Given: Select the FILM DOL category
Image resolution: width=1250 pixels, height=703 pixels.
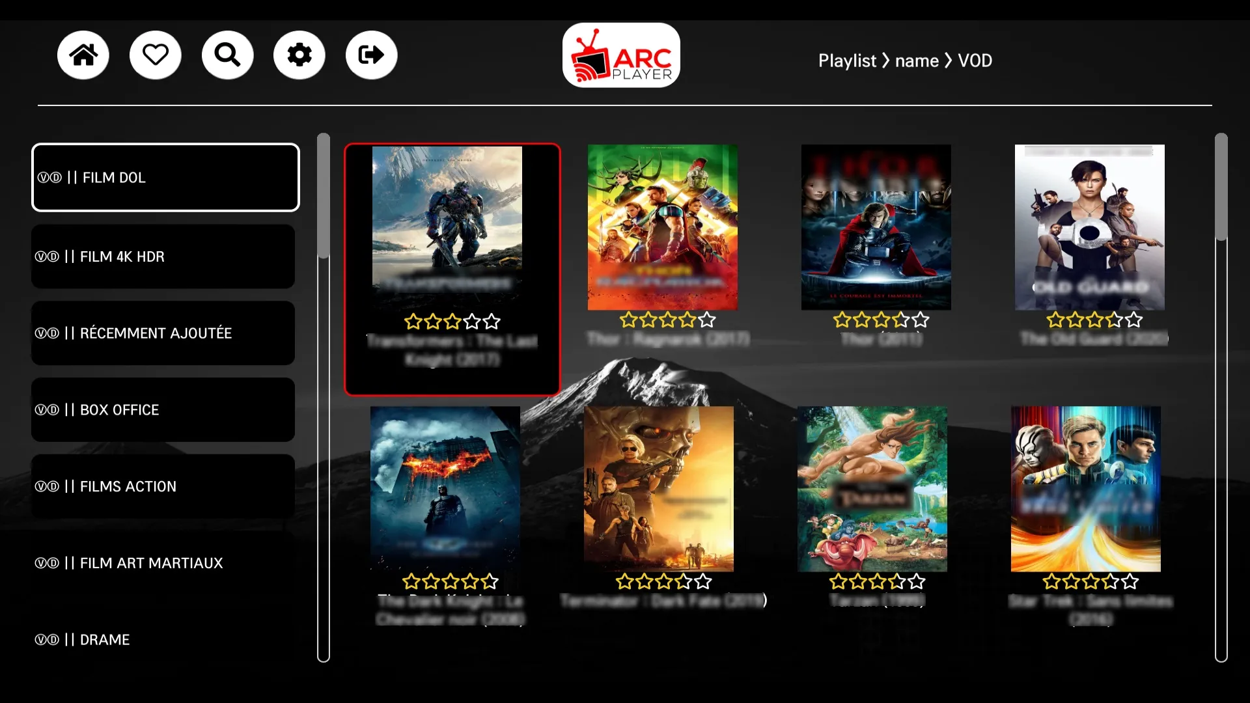Looking at the screenshot, I should point(165,177).
